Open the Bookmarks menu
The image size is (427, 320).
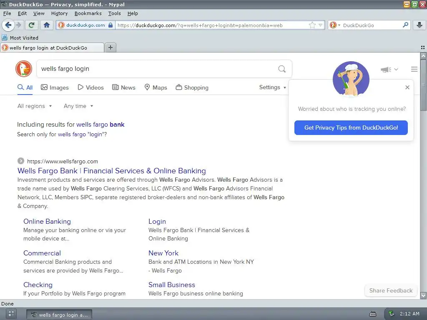pyautogui.click(x=88, y=13)
